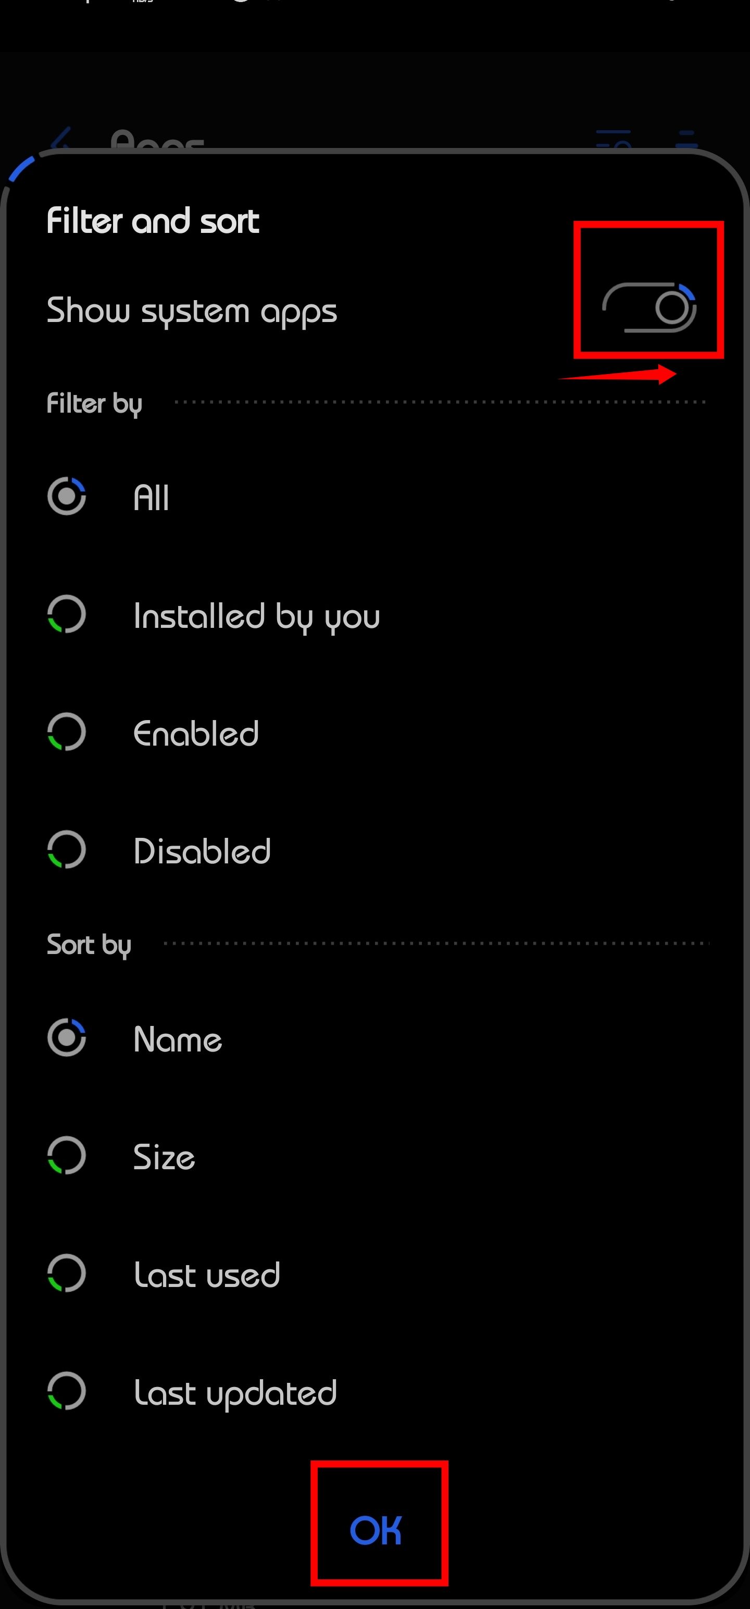Open the more options dots icon
750x1609 pixels.
(x=686, y=140)
